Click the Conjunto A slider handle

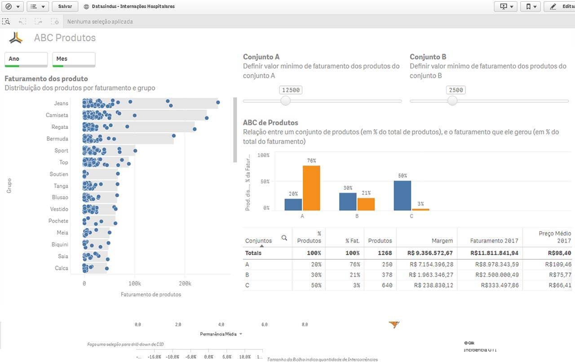coord(285,101)
